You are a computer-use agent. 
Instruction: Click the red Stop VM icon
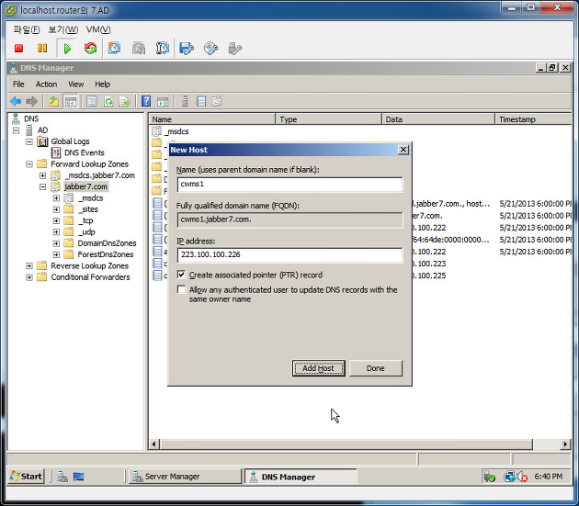point(18,49)
